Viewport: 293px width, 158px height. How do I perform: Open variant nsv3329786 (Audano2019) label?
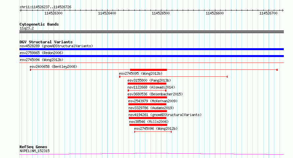click(x=151, y=108)
